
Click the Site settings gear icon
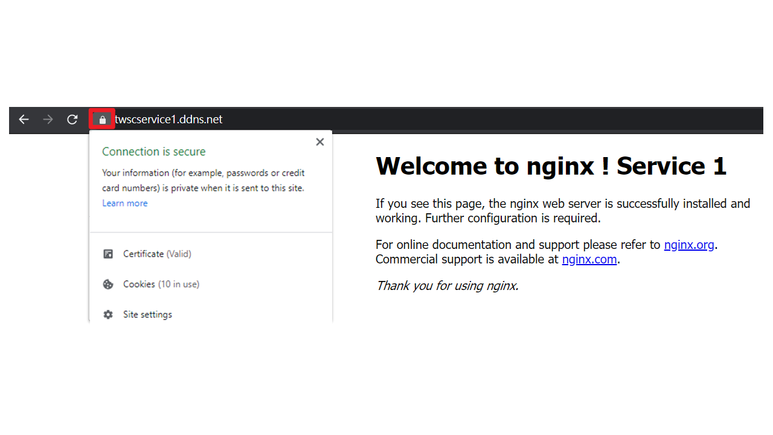[108, 314]
